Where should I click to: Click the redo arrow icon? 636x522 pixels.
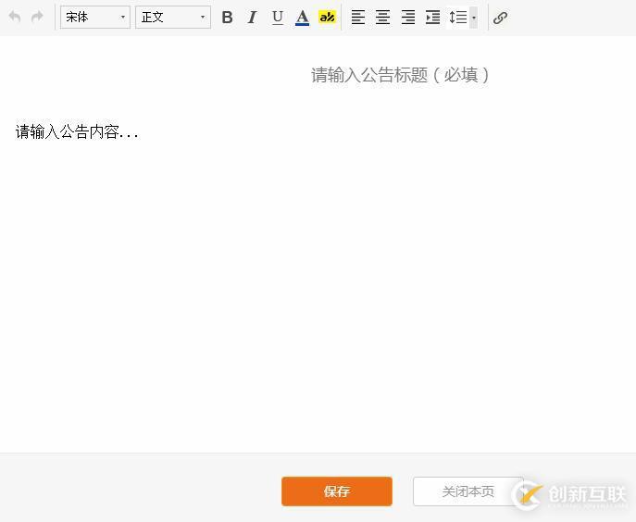37,17
